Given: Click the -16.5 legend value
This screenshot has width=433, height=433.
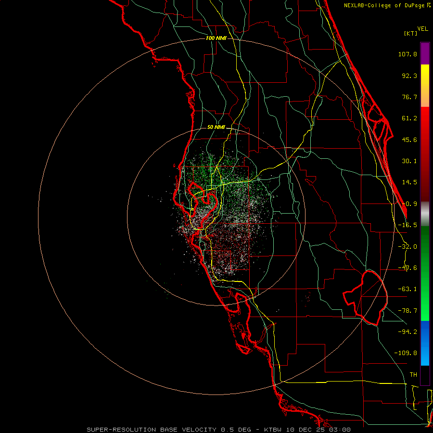Looking at the screenshot, I should click(408, 225).
